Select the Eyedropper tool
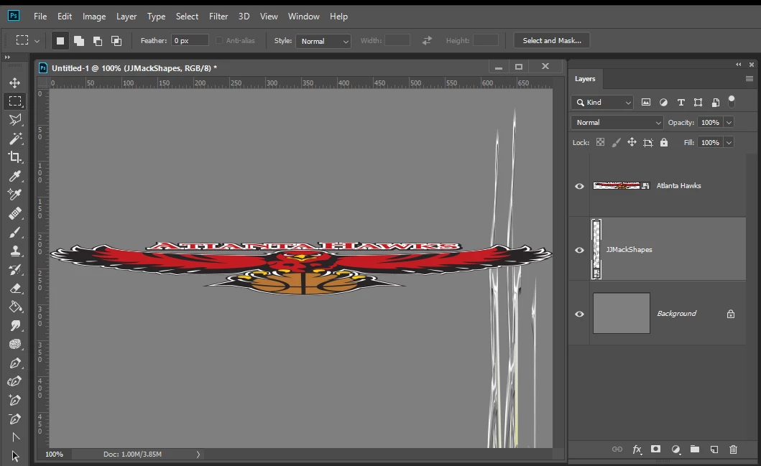The image size is (761, 466). (x=15, y=175)
